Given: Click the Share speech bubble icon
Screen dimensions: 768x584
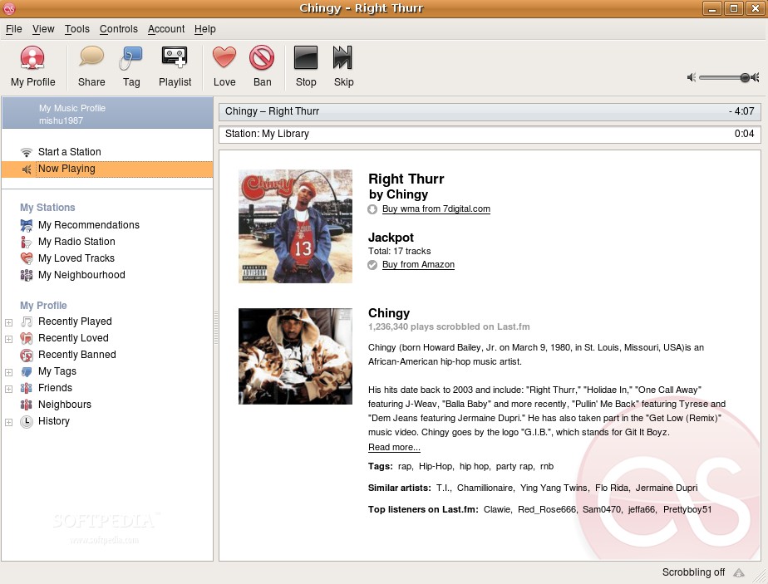Looking at the screenshot, I should click(91, 56).
